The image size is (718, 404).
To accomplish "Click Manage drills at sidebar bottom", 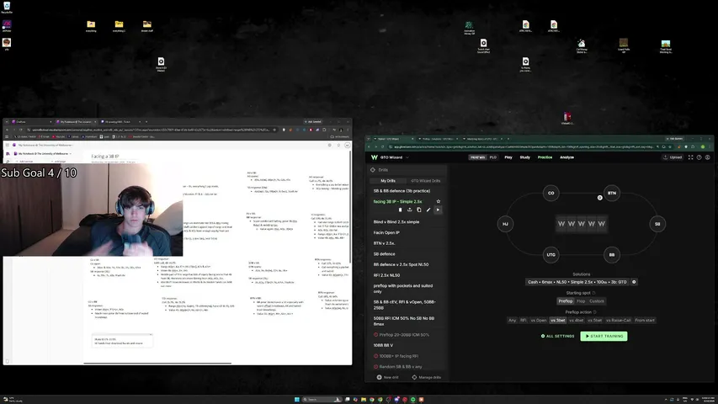I will click(426, 377).
